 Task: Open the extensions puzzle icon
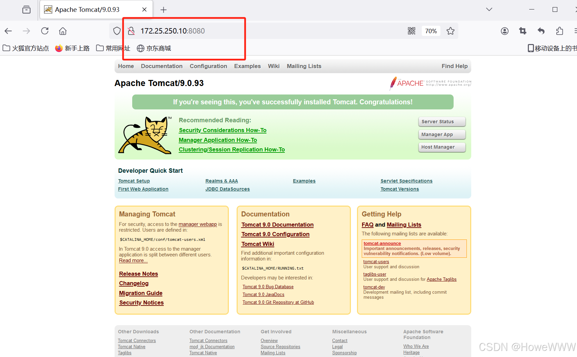559,31
